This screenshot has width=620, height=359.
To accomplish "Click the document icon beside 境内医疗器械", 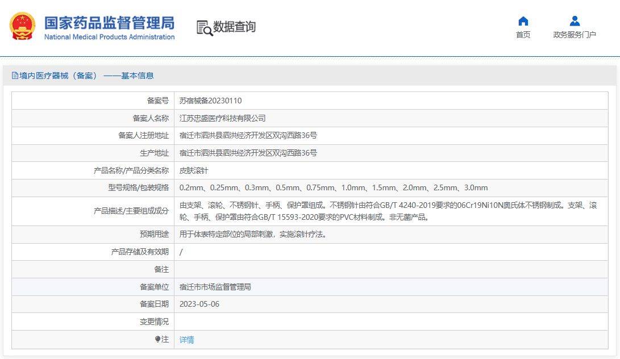I will coord(15,76).
